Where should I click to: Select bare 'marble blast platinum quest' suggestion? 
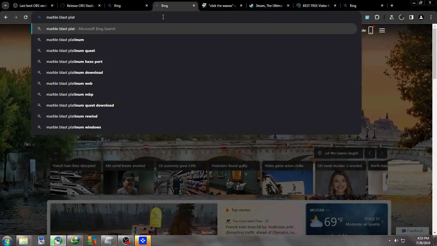(x=194, y=51)
